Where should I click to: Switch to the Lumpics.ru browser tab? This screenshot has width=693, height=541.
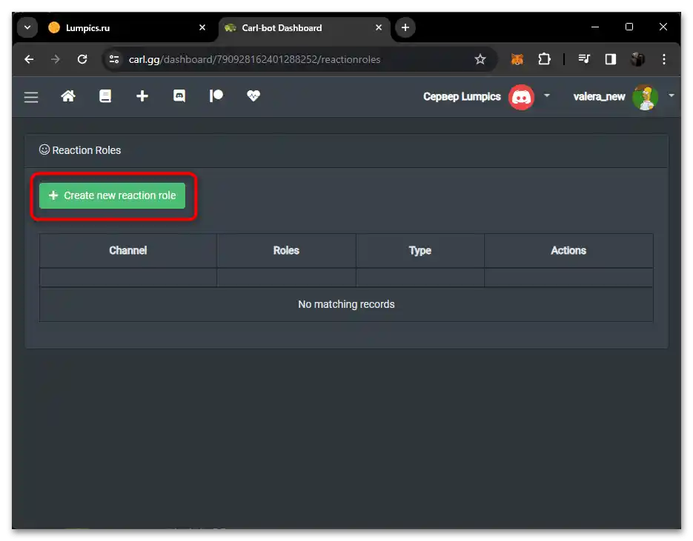(127, 28)
